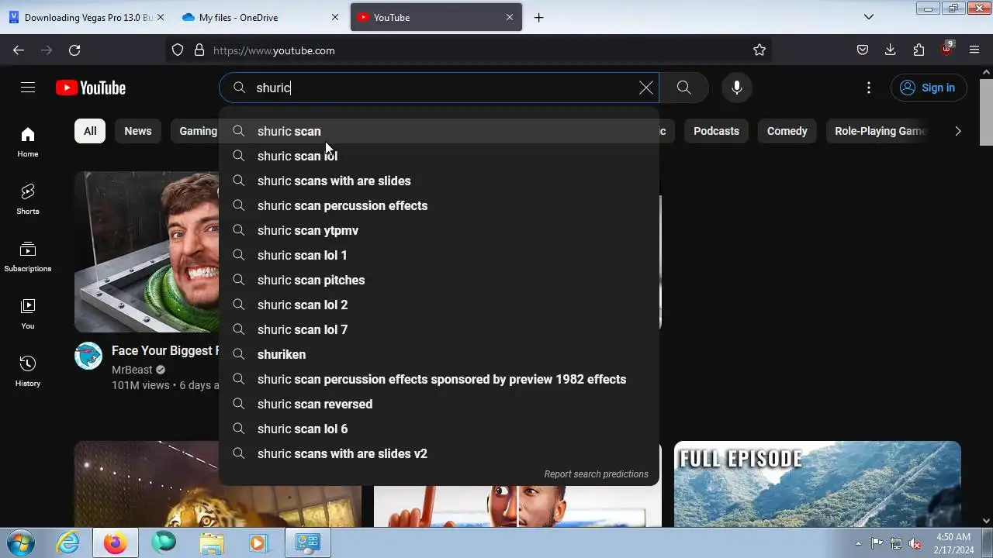Select the Podcasts filter chip

(716, 131)
